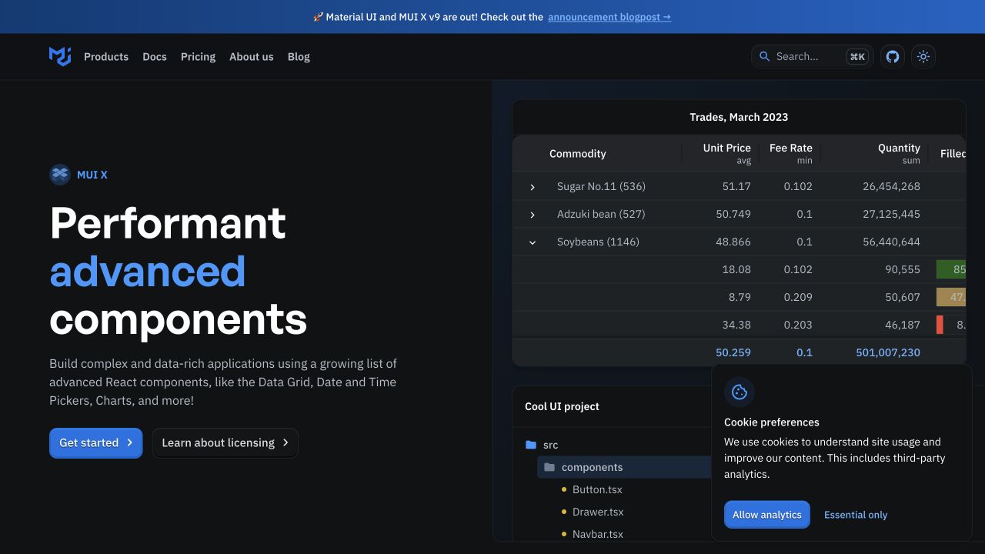Sort by Commodity column header

point(578,154)
